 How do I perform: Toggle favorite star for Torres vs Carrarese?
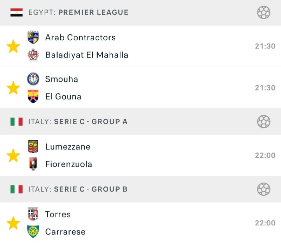tap(13, 223)
